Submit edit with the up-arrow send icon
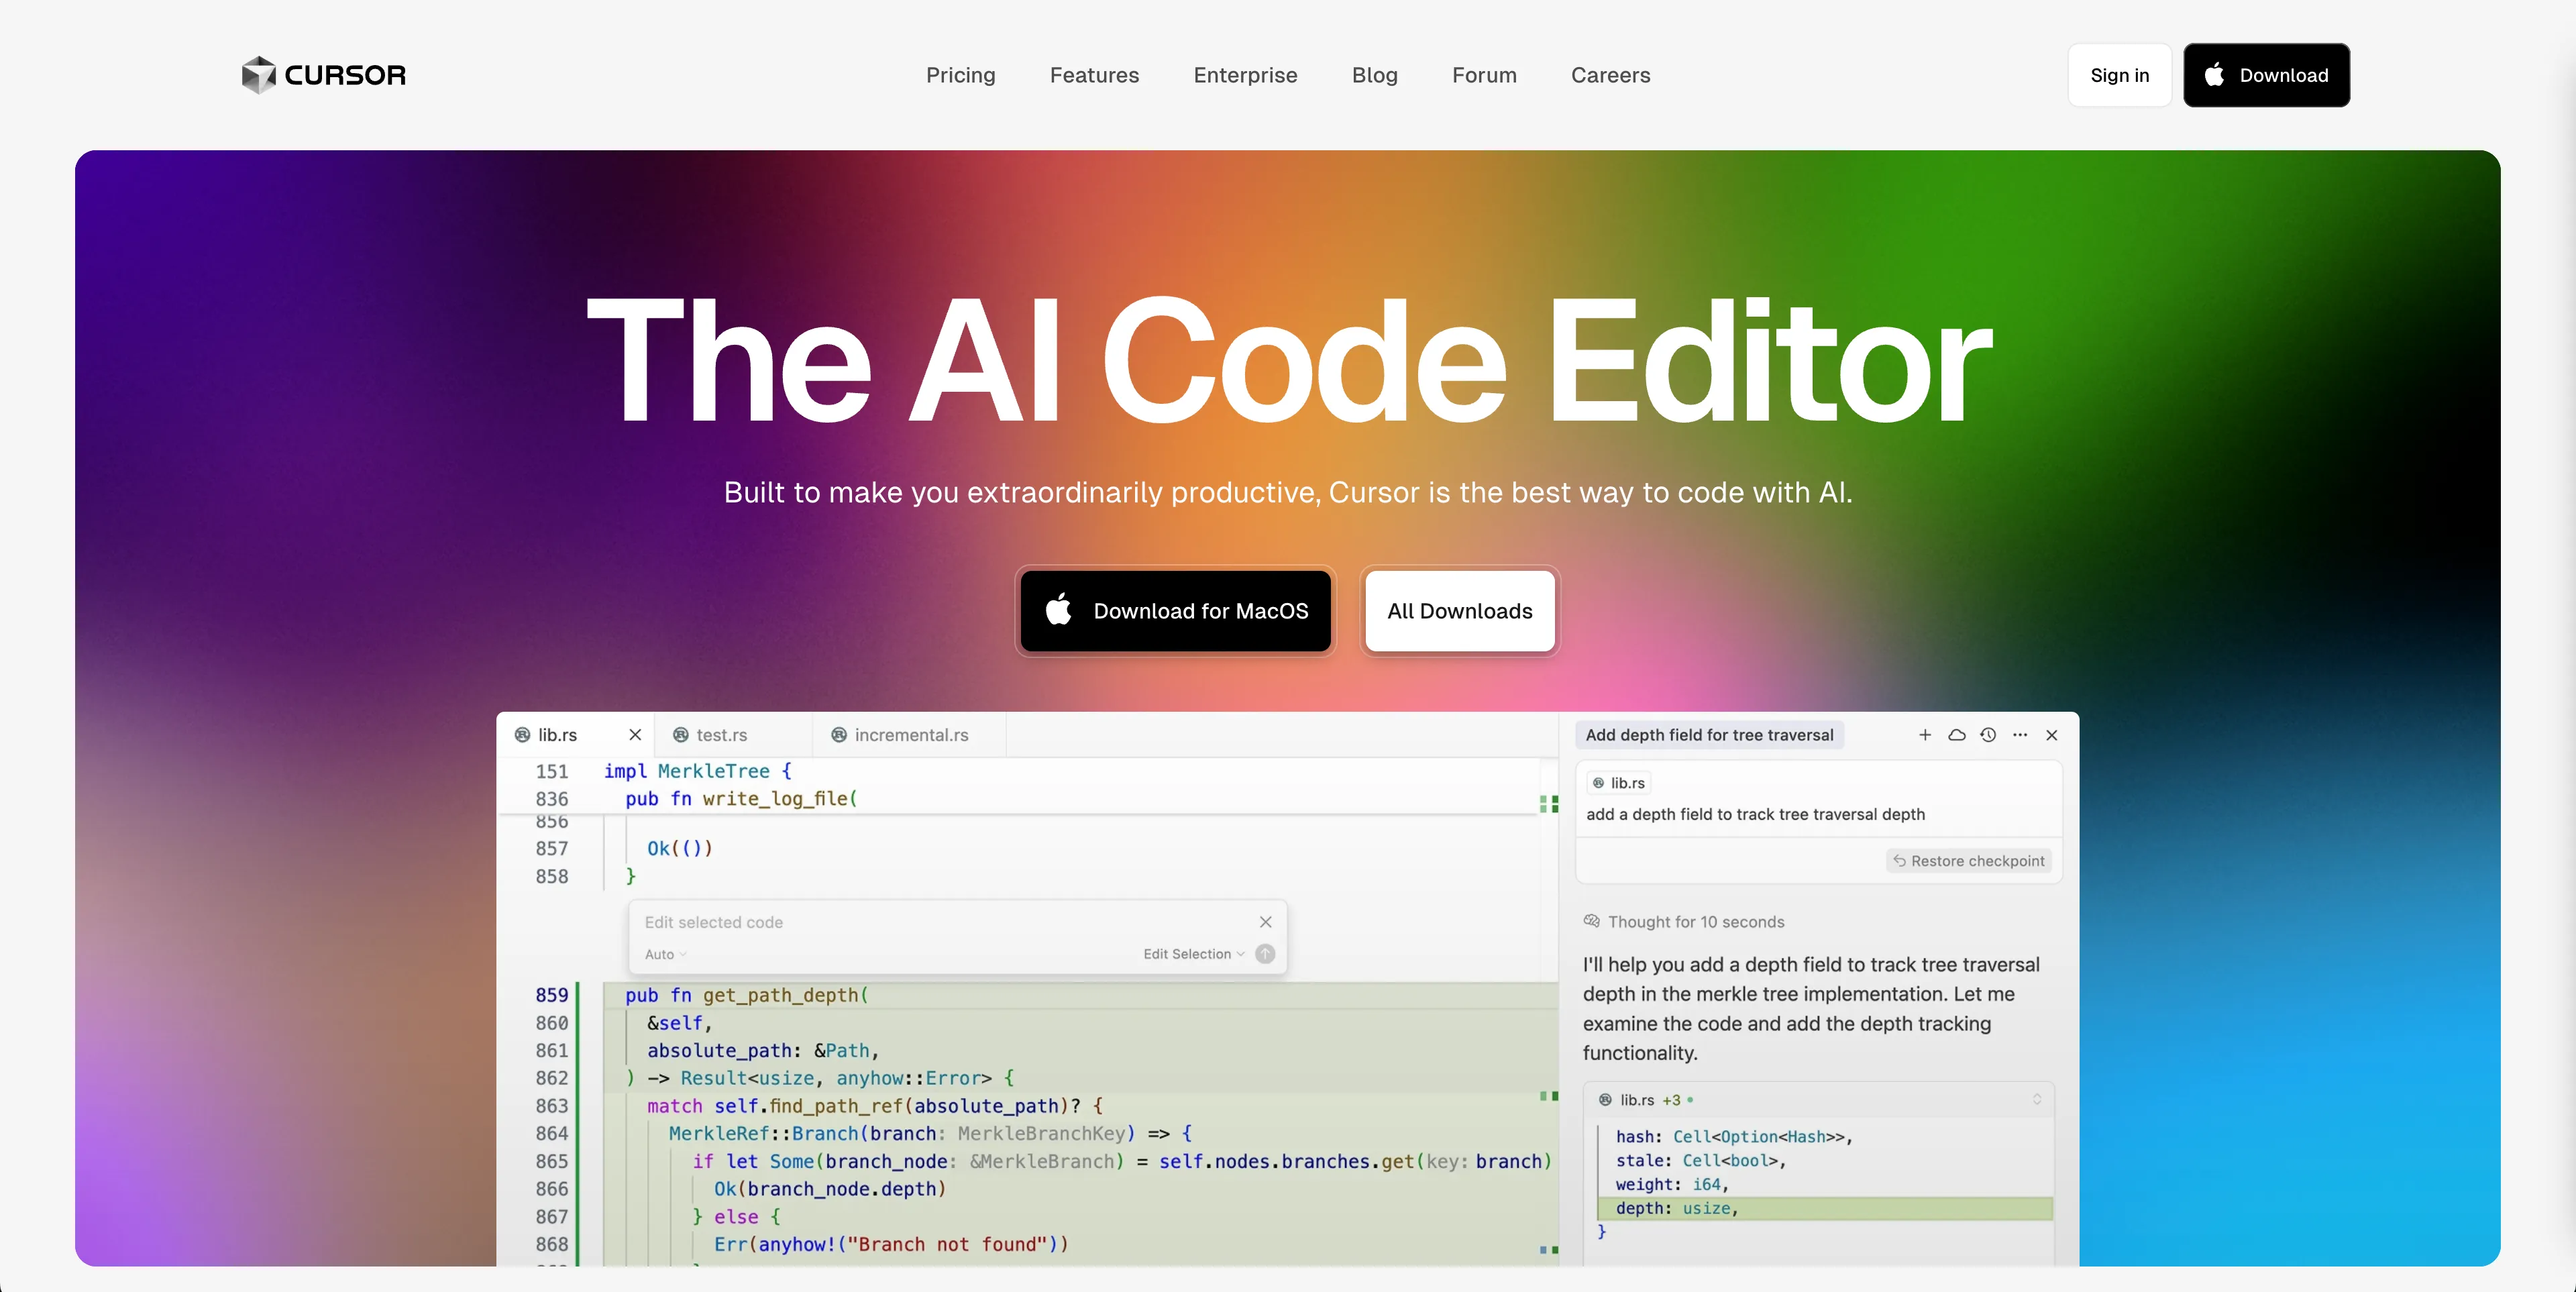This screenshot has height=1292, width=2576. [x=1265, y=954]
